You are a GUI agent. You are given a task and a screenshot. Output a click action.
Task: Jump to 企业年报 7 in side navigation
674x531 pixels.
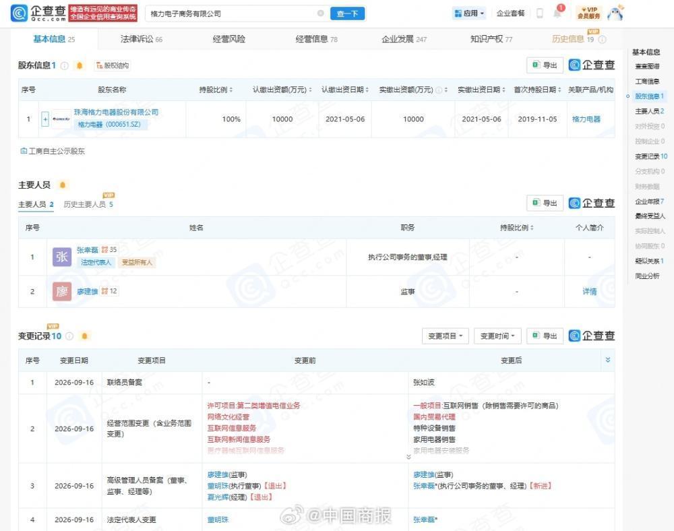click(x=650, y=201)
